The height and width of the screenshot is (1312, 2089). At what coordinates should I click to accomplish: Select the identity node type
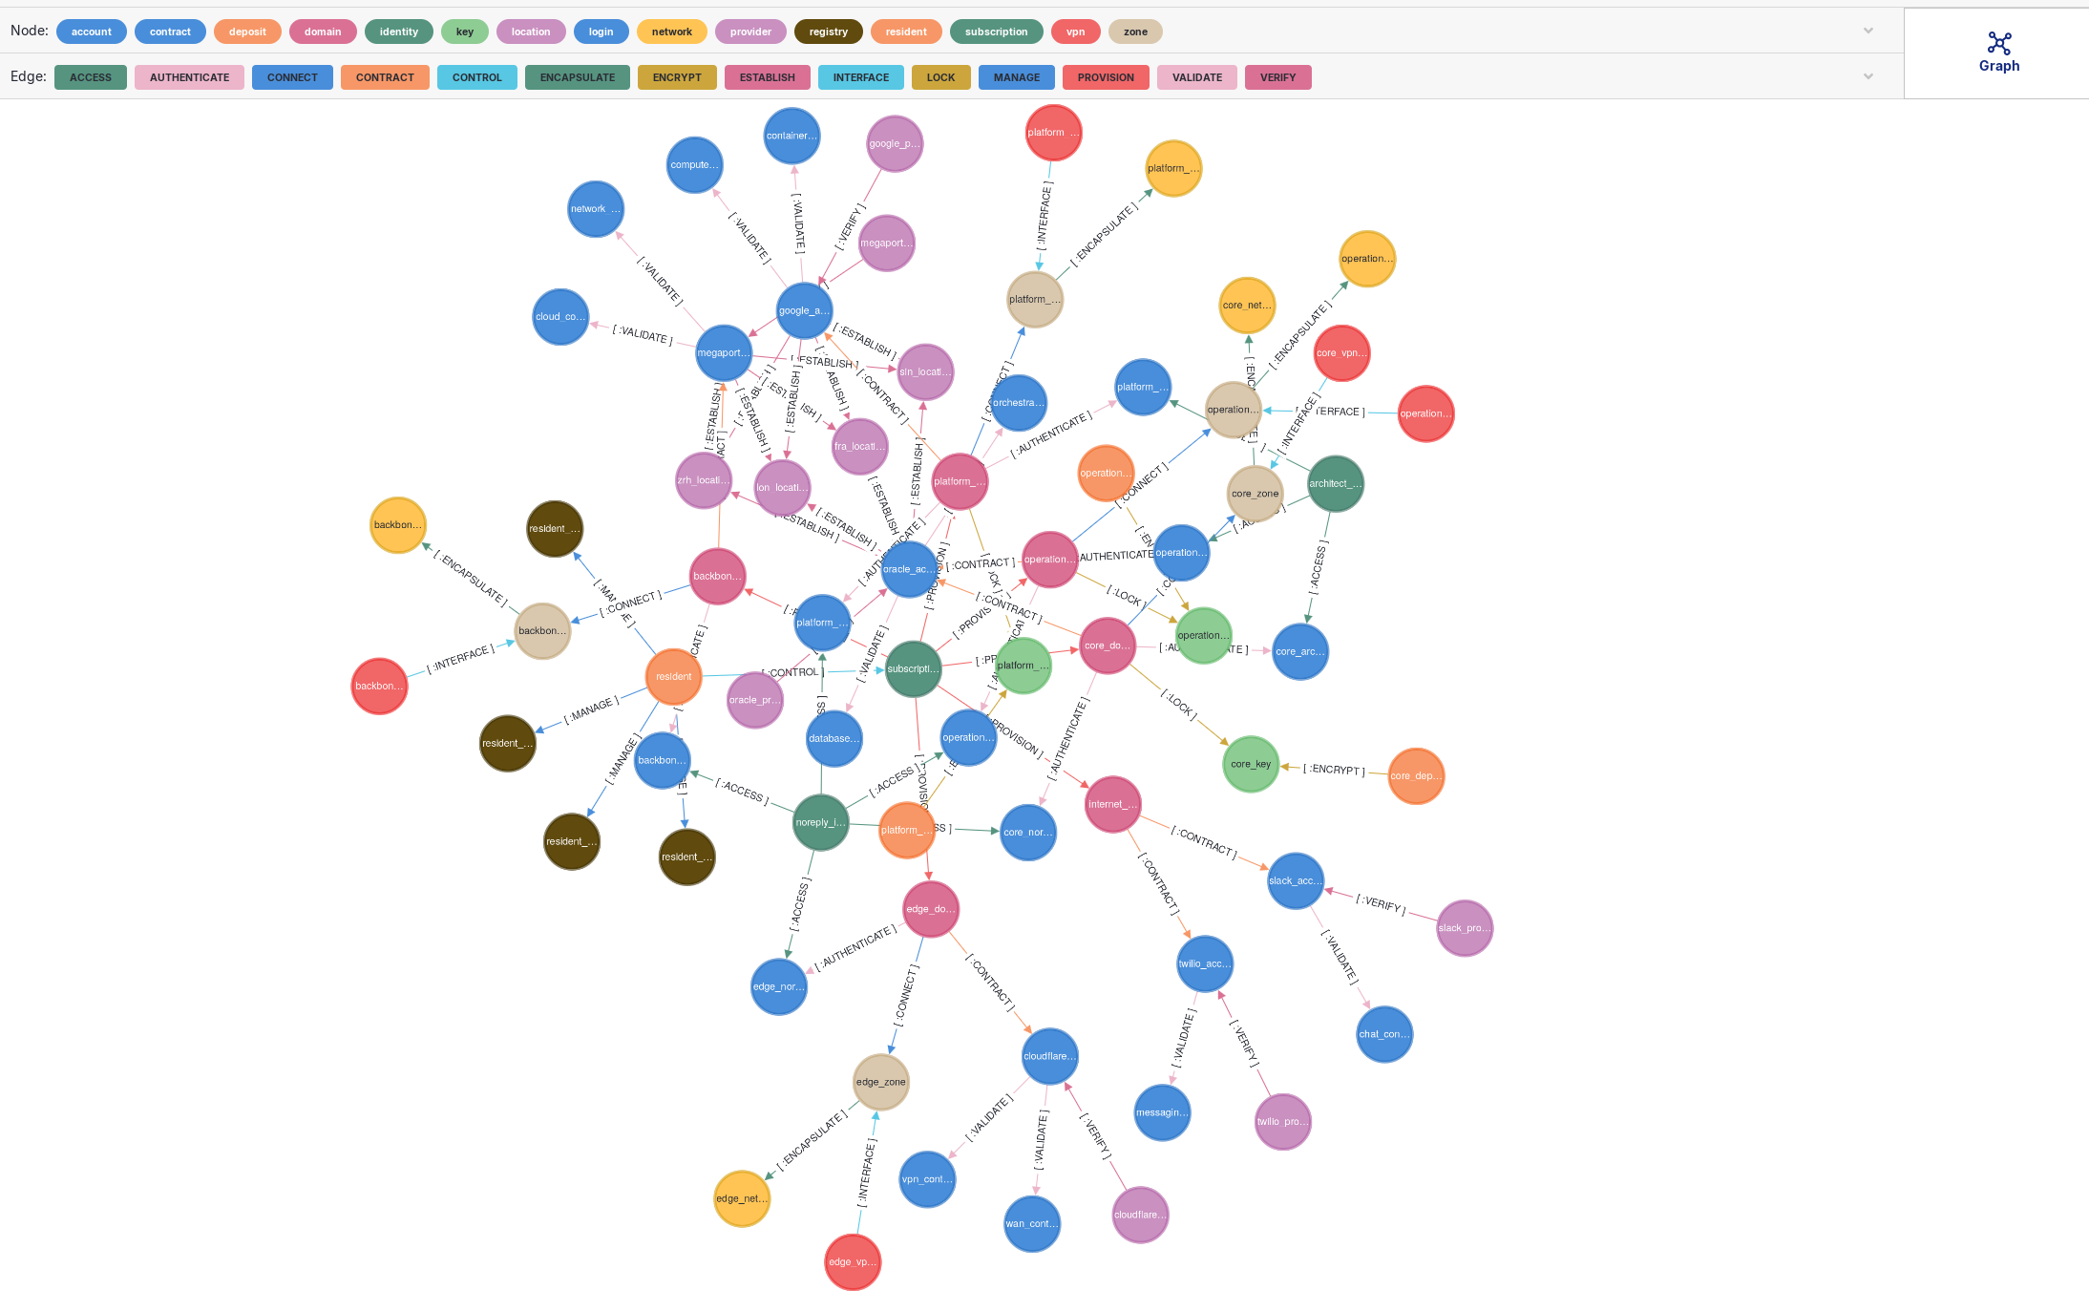399,31
